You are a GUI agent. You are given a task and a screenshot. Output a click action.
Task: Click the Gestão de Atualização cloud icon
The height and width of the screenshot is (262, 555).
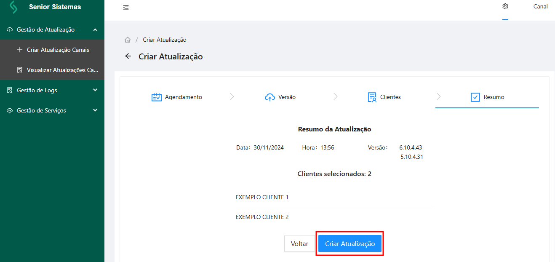pos(10,29)
